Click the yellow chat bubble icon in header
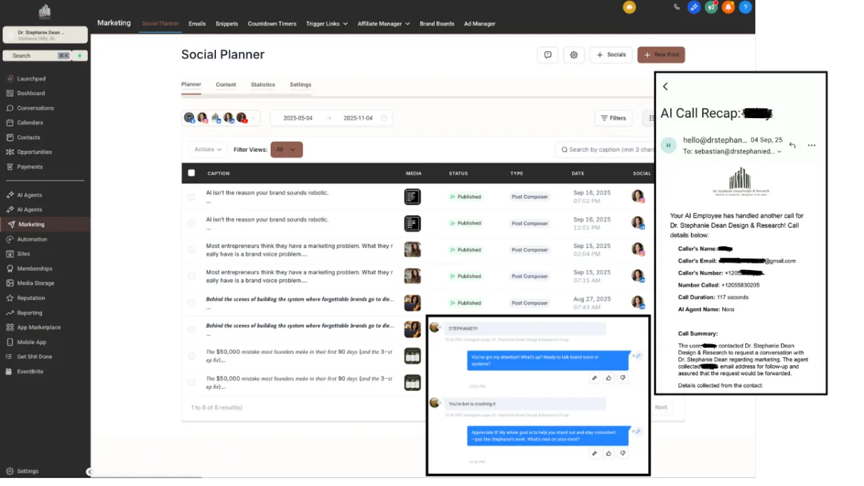Image resolution: width=864 pixels, height=486 pixels. click(629, 7)
